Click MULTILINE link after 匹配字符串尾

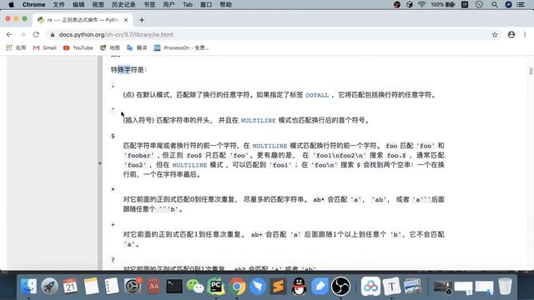[270, 146]
